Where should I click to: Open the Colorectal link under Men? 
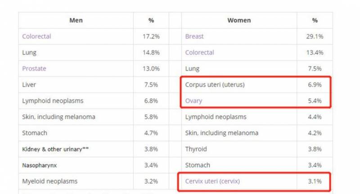coord(36,36)
